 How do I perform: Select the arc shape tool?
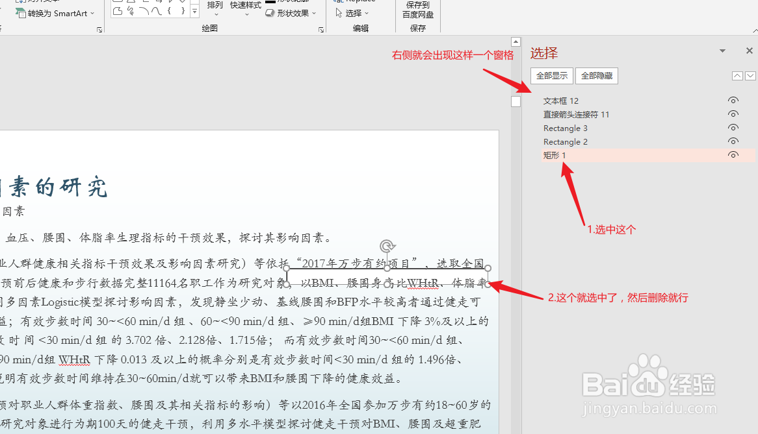tap(144, 10)
